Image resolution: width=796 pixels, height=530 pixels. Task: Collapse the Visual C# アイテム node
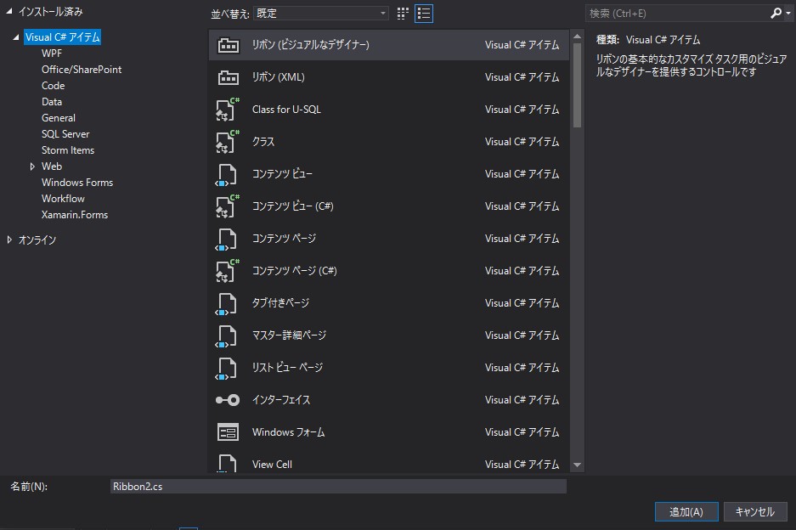click(x=16, y=37)
